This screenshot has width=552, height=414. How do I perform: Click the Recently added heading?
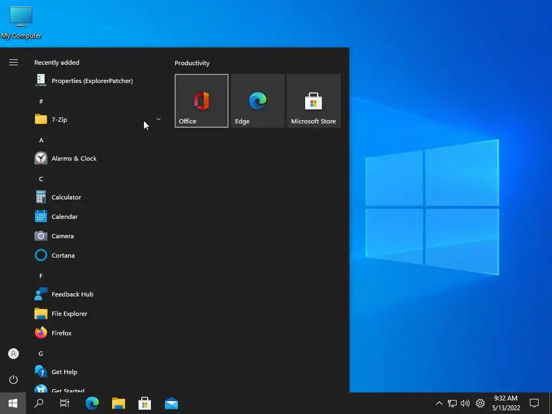[57, 63]
